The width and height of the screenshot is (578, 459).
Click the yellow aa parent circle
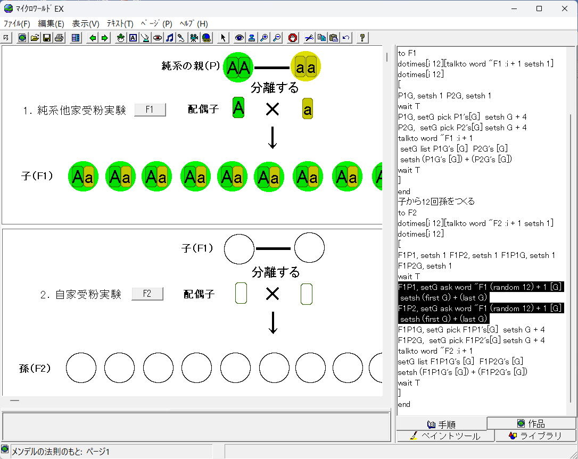point(305,66)
